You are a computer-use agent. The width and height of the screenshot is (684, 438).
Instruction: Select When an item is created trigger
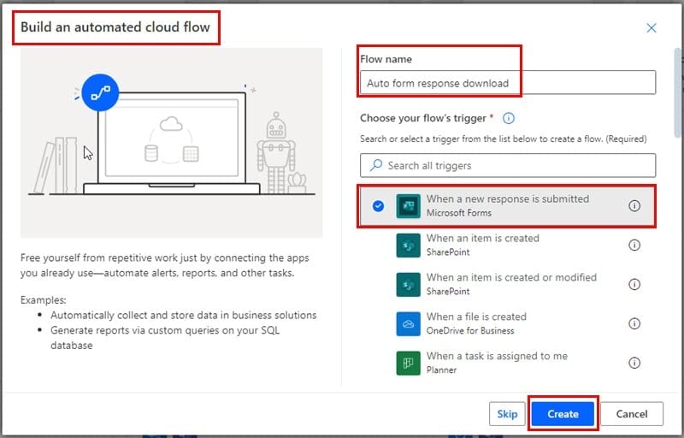pos(507,246)
